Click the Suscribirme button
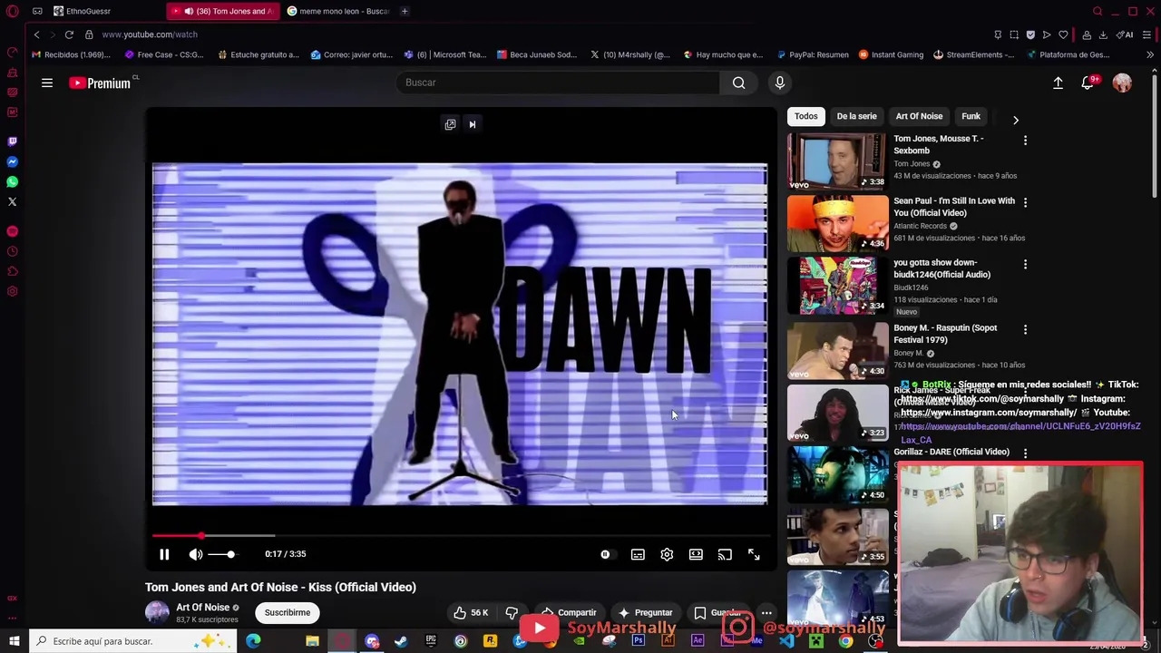Viewport: 1161px width, 653px height. click(x=287, y=612)
